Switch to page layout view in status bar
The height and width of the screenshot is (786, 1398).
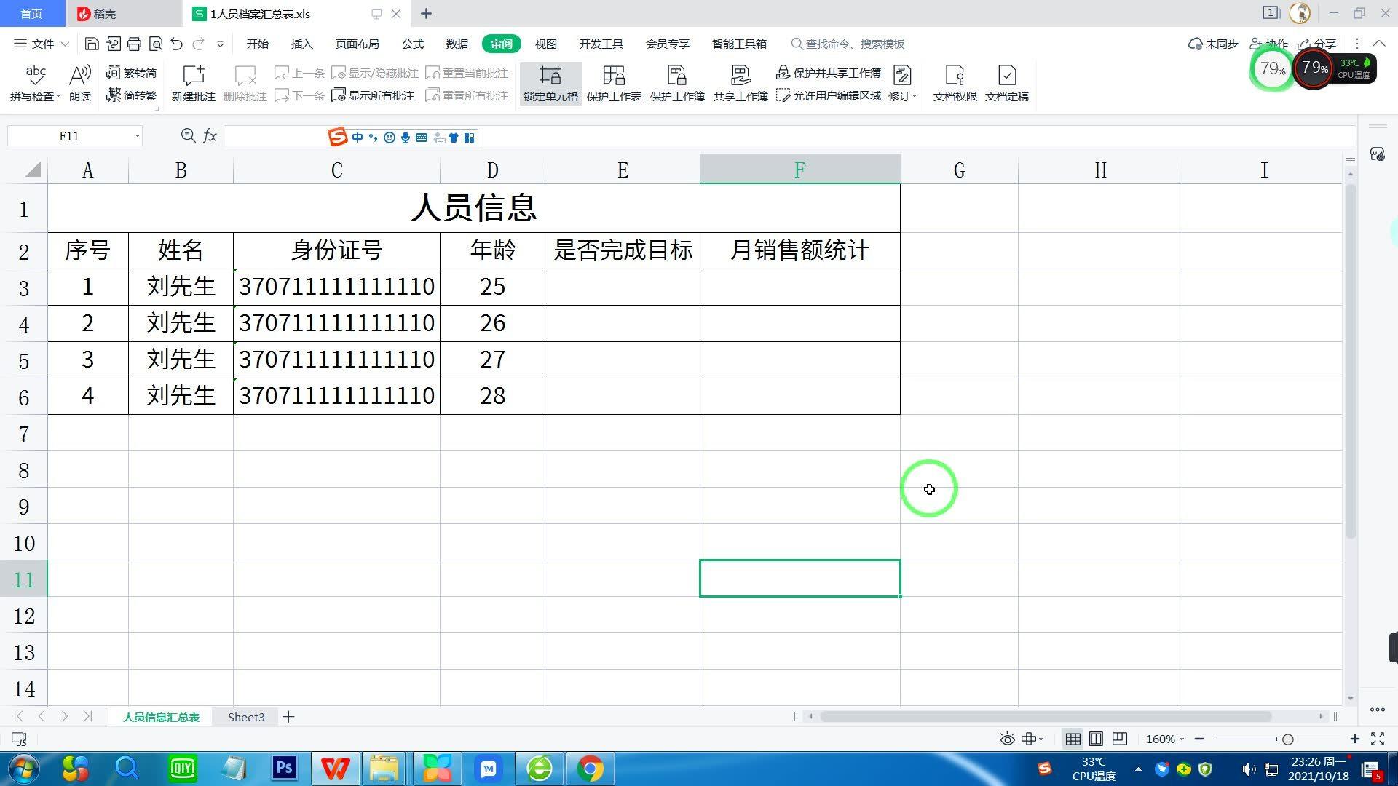(x=1096, y=739)
